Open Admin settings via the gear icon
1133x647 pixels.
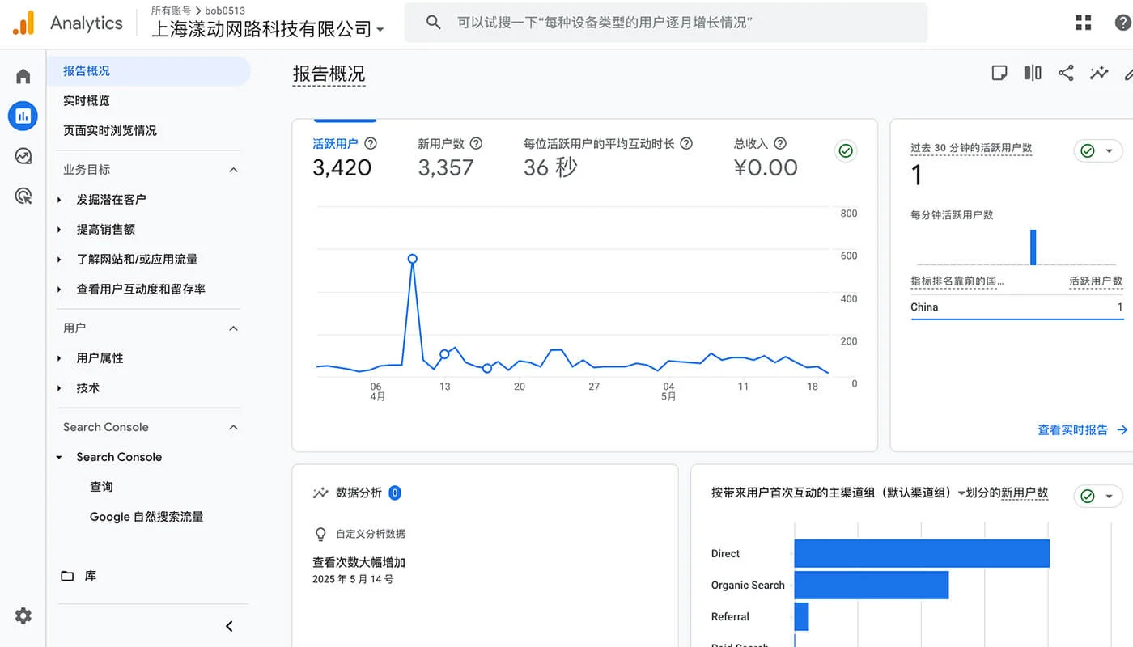(22, 615)
